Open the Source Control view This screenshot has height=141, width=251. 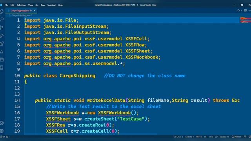click(x=2, y=27)
